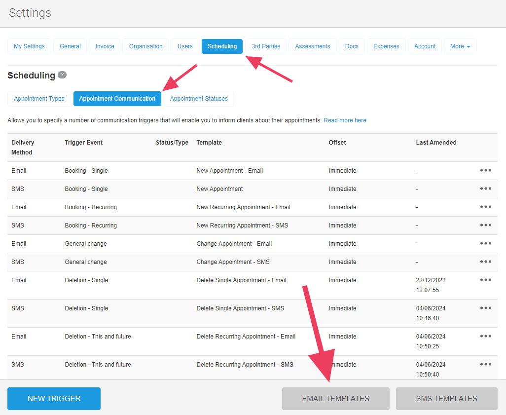Select Delete Single Appointment - SMS template cell

[240, 308]
